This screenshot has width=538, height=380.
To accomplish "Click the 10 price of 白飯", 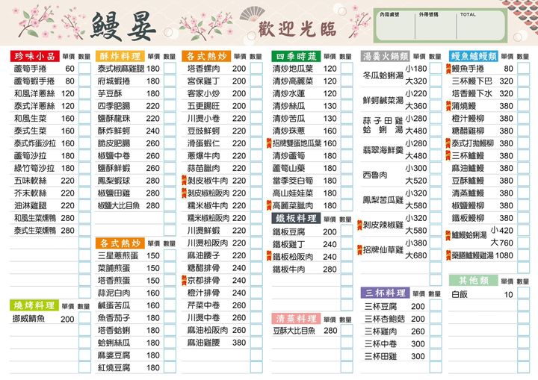I will [x=509, y=294].
